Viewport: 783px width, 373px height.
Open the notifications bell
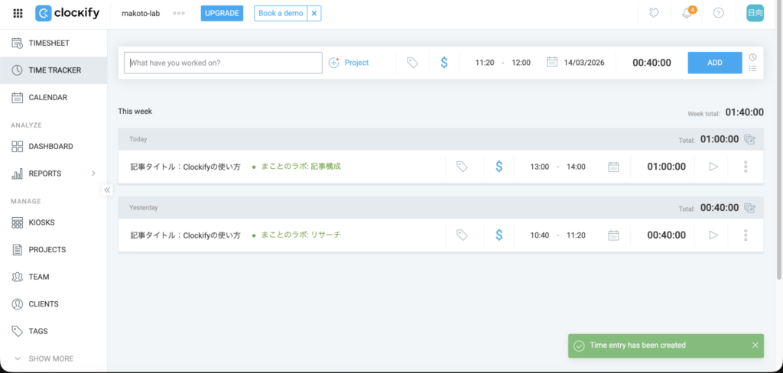pos(687,13)
